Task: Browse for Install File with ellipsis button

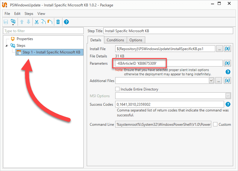Action: click(219, 49)
